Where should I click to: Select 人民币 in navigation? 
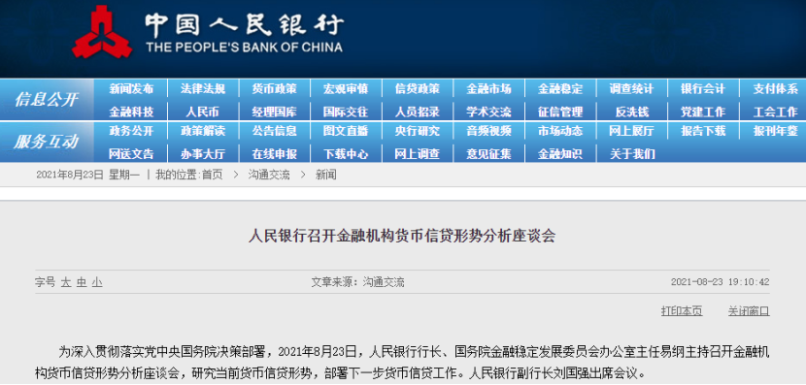click(x=203, y=112)
